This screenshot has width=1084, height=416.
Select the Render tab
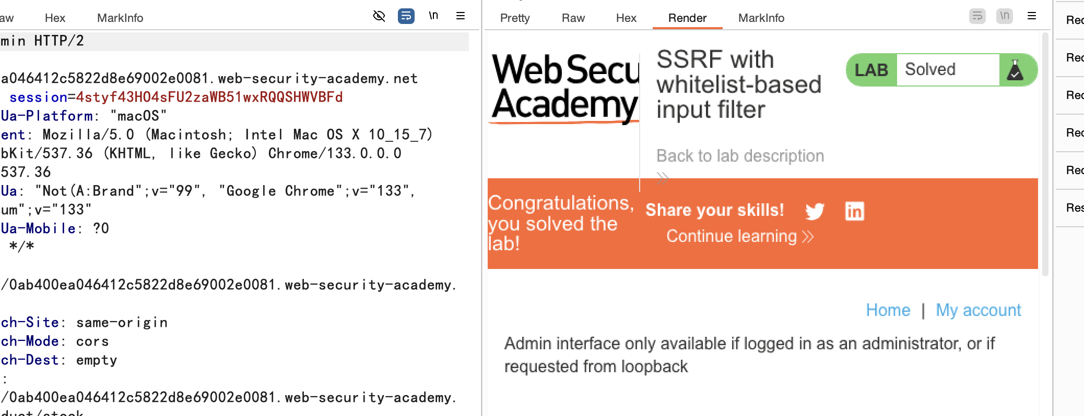point(687,18)
